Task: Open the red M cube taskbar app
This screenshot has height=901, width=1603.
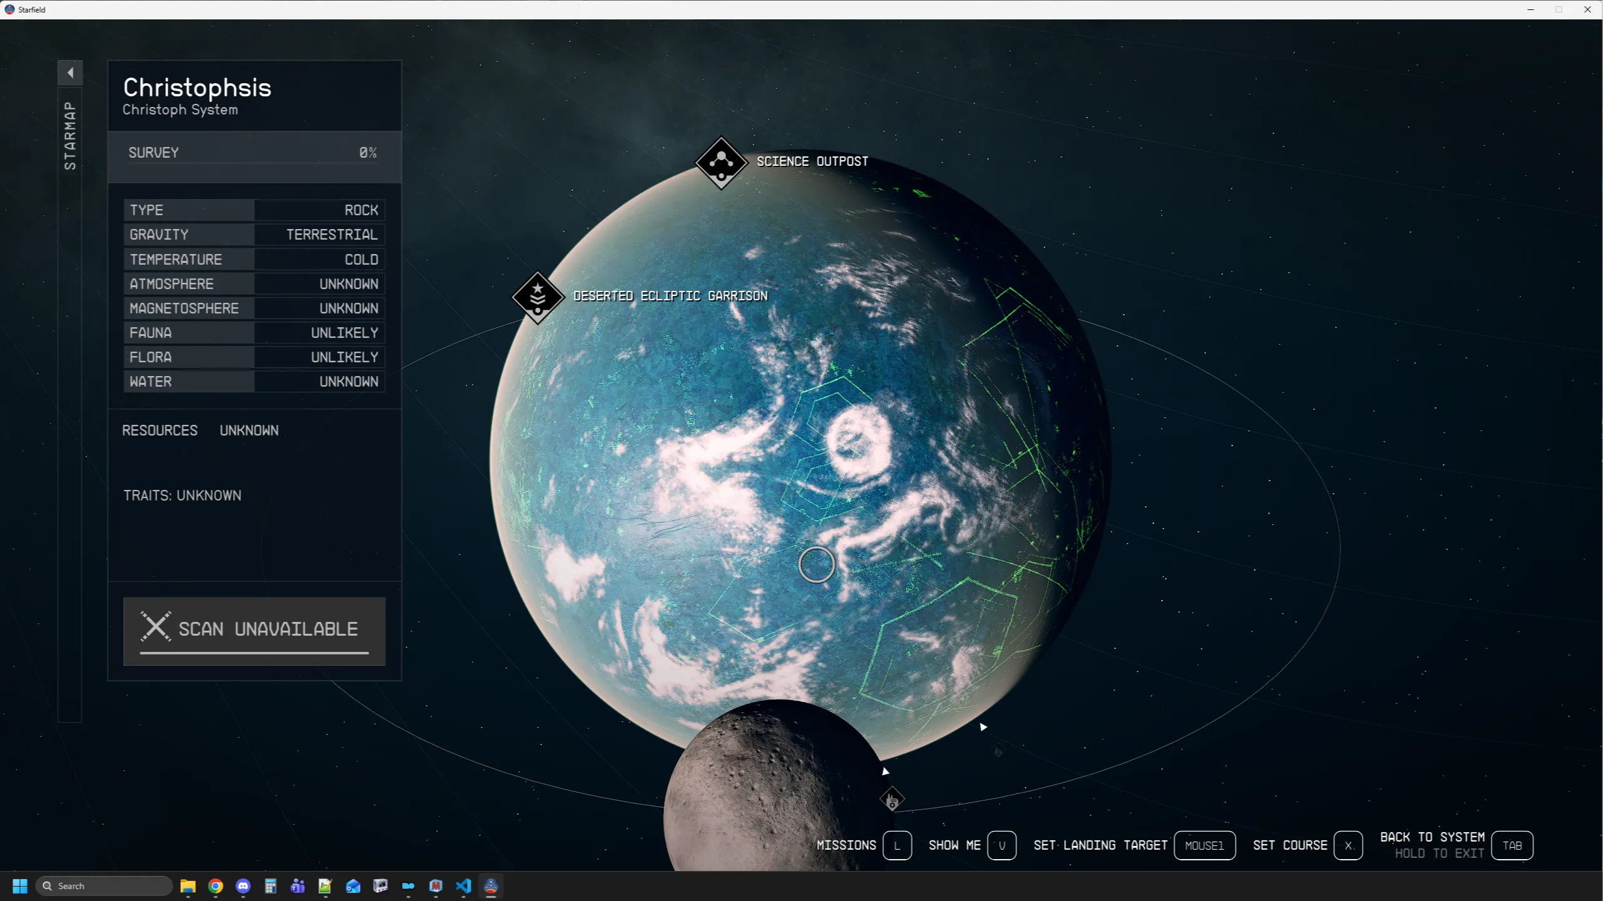Action: point(436,886)
